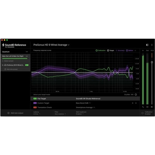Open the PreSonus HD 9 Wired Average dropdown
155x155 pixels.
(52, 45)
